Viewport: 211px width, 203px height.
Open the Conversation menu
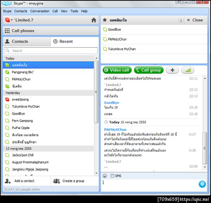(x=40, y=11)
